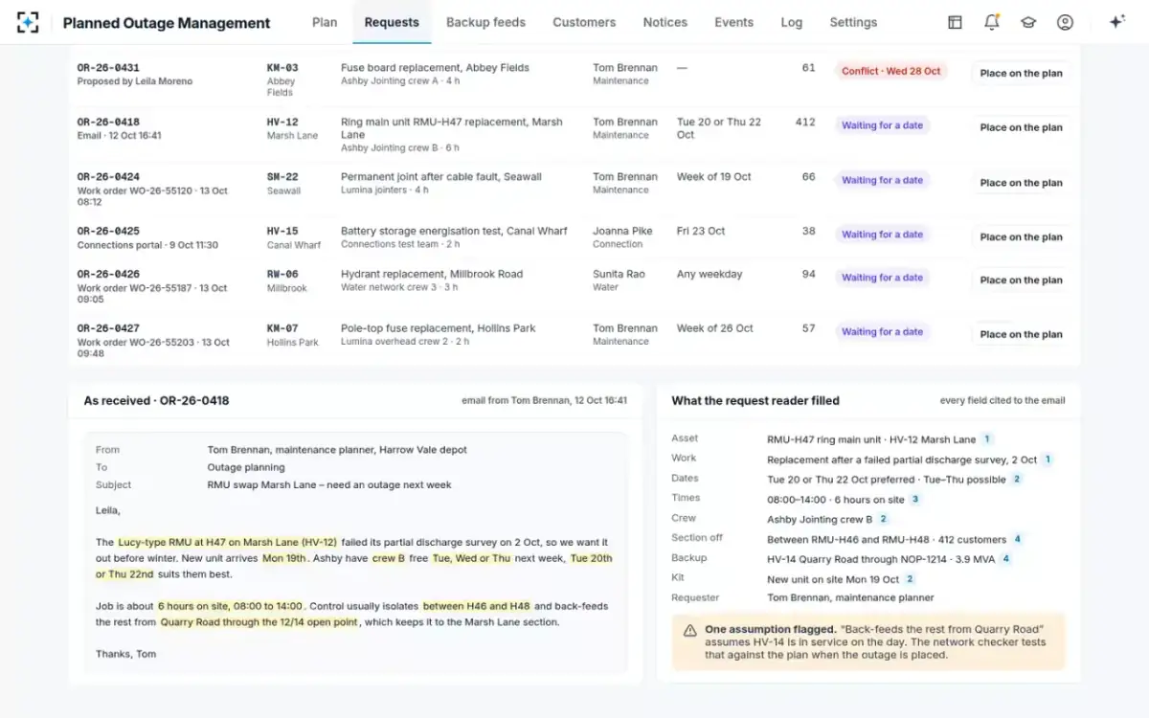1149x718 pixels.
Task: Select request OR-26-0425
Action: (108, 232)
